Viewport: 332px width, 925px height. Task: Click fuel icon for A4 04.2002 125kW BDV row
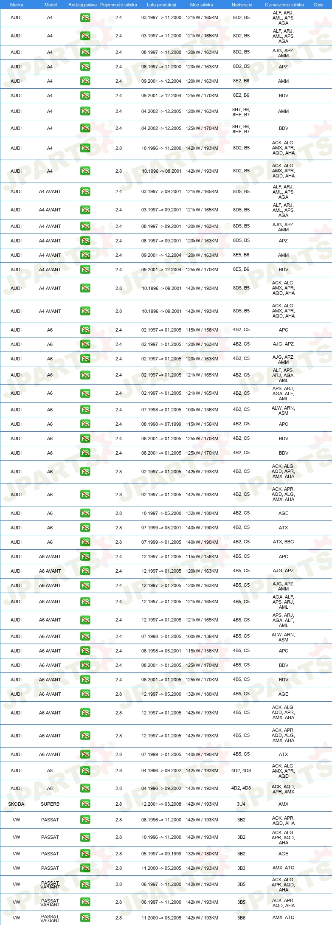[x=85, y=128]
